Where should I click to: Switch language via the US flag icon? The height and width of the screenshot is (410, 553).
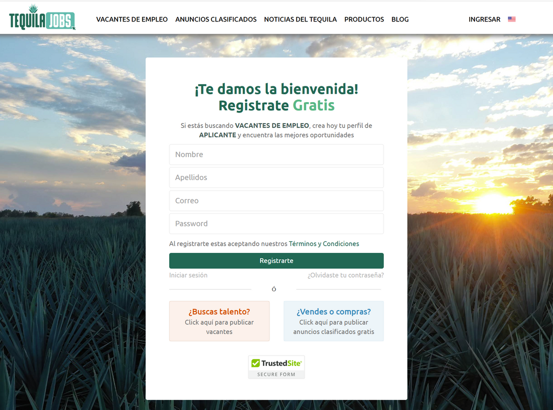pos(512,19)
